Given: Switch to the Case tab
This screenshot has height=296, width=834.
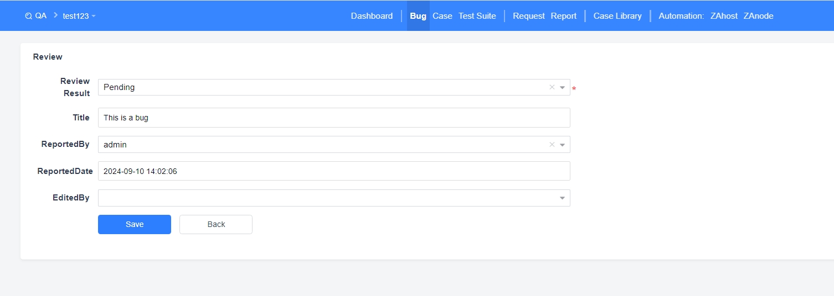Looking at the screenshot, I should tap(442, 16).
